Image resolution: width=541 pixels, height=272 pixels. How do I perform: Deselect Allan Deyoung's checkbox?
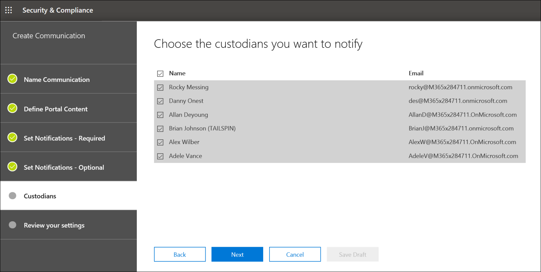tap(160, 115)
